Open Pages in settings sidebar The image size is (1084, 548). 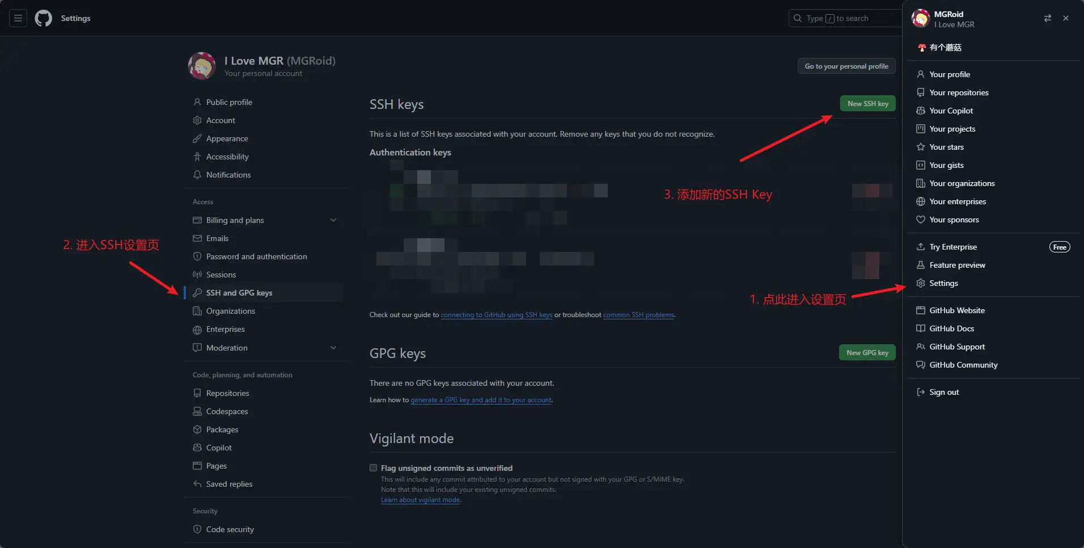click(265, 466)
